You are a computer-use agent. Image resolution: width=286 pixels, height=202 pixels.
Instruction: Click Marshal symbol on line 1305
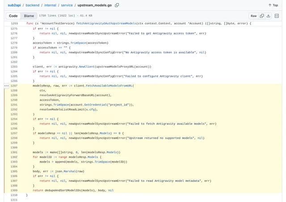click(x=70, y=171)
